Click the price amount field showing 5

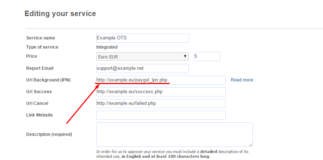pos(207,56)
